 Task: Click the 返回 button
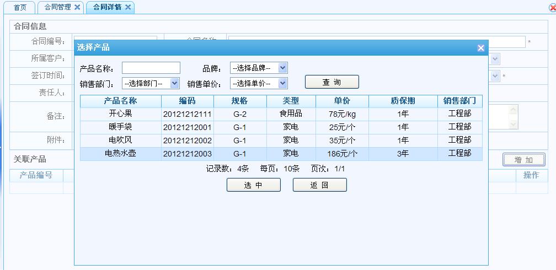(319, 185)
